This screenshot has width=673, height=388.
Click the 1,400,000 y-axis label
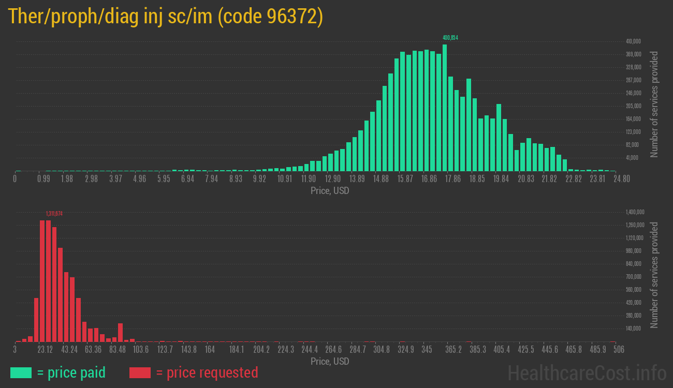point(635,212)
